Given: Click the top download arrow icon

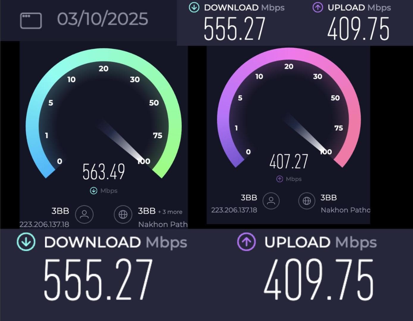Looking at the screenshot, I should point(194,7).
